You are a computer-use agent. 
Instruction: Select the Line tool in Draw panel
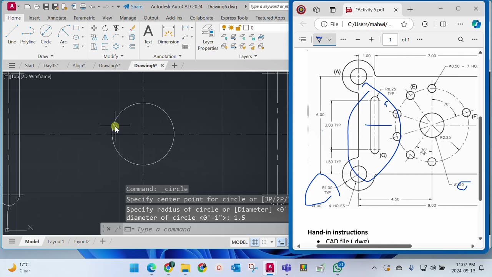click(12, 34)
